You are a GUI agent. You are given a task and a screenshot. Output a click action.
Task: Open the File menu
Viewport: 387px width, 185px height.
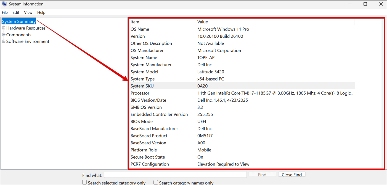point(5,12)
